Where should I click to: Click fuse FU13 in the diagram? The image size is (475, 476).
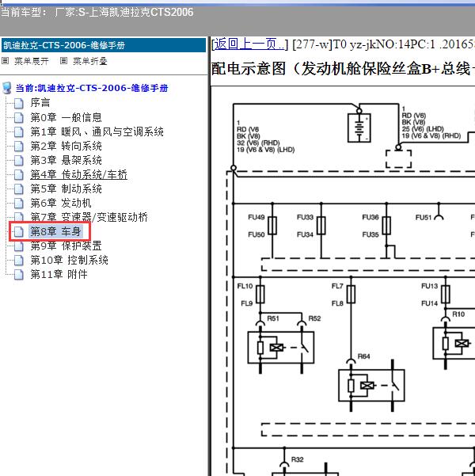[x=446, y=294]
